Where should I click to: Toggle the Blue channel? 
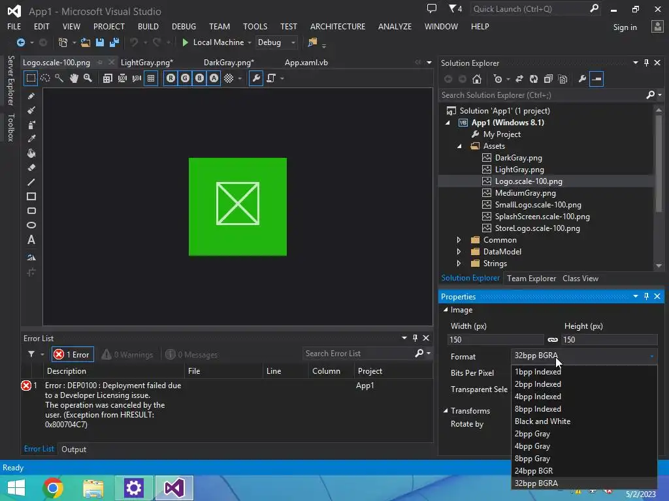199,78
